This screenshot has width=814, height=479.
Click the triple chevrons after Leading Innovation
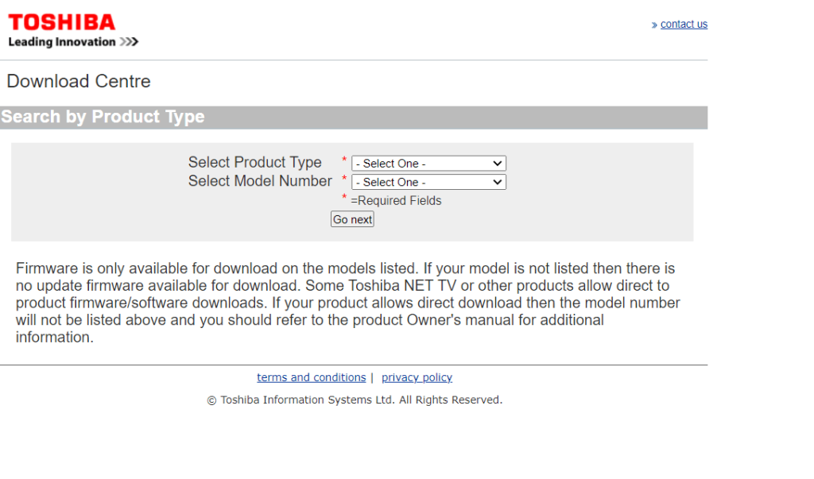pos(129,42)
